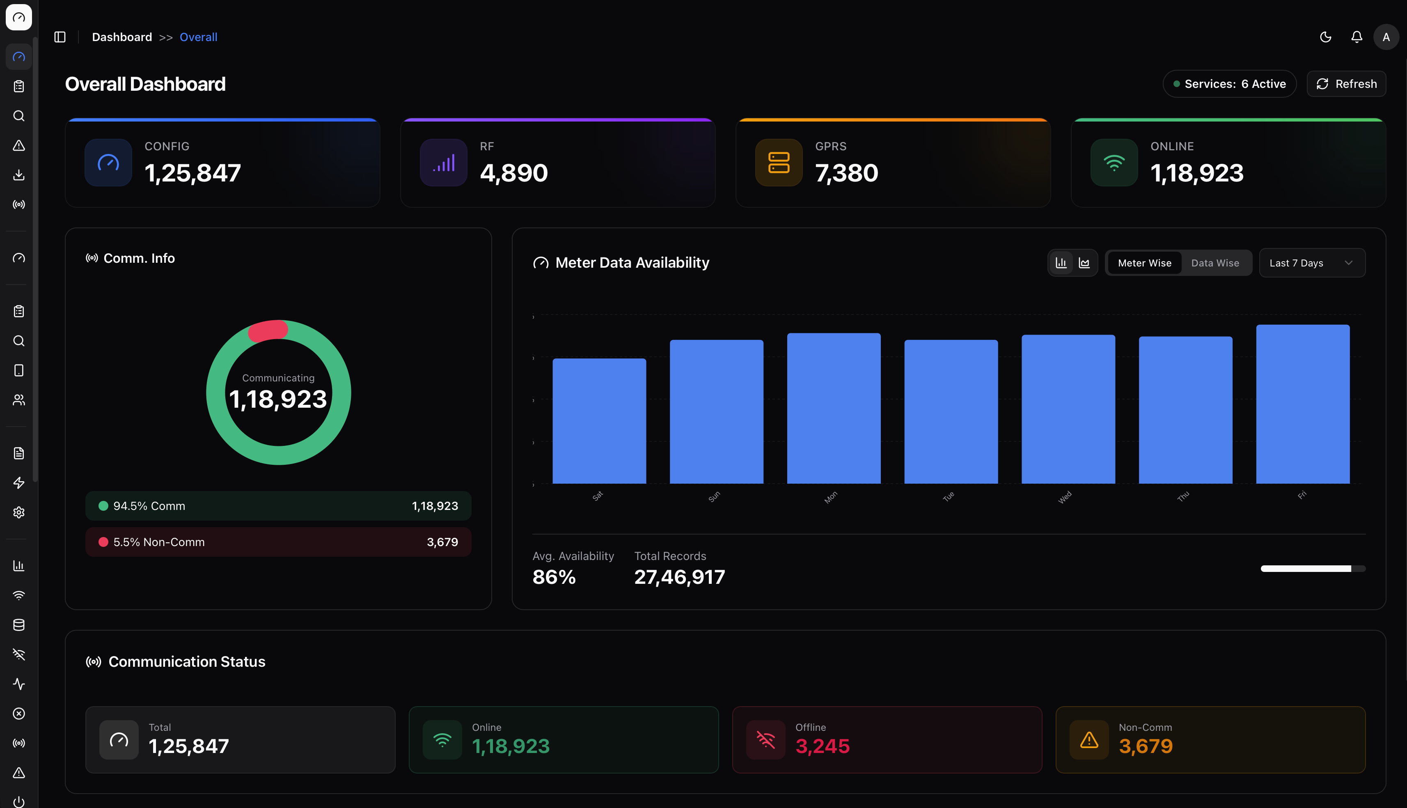
Task: Open the database icon in the sidebar
Action: (18, 625)
